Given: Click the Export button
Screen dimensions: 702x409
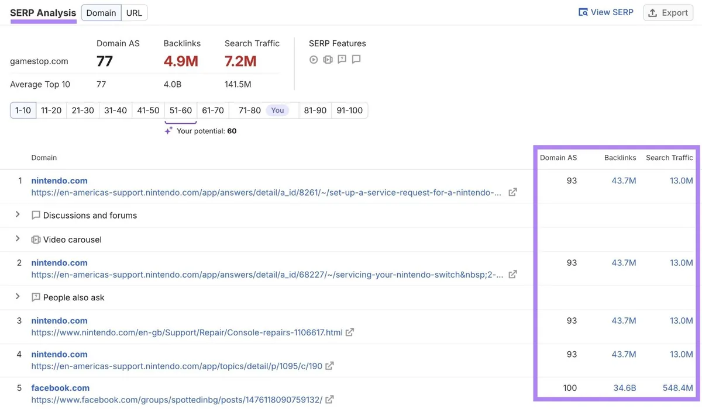Looking at the screenshot, I should 668,13.
